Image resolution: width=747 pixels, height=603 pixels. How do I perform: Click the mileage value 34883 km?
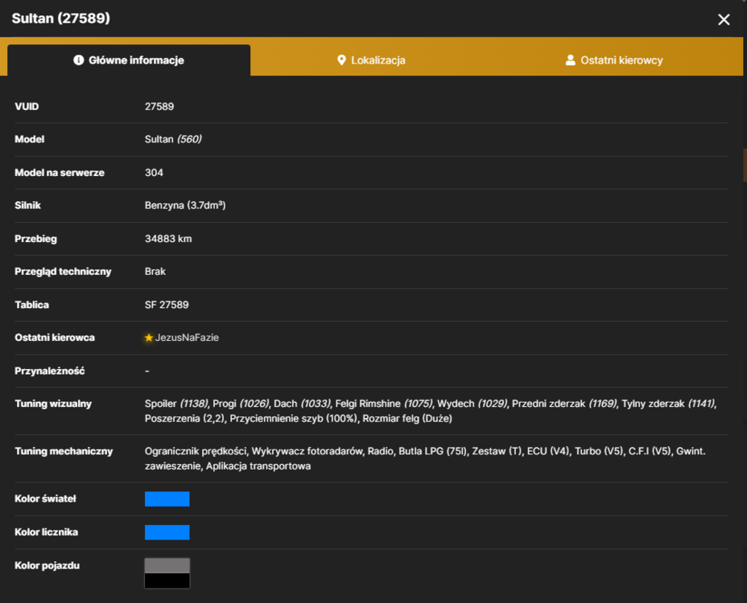(x=168, y=239)
